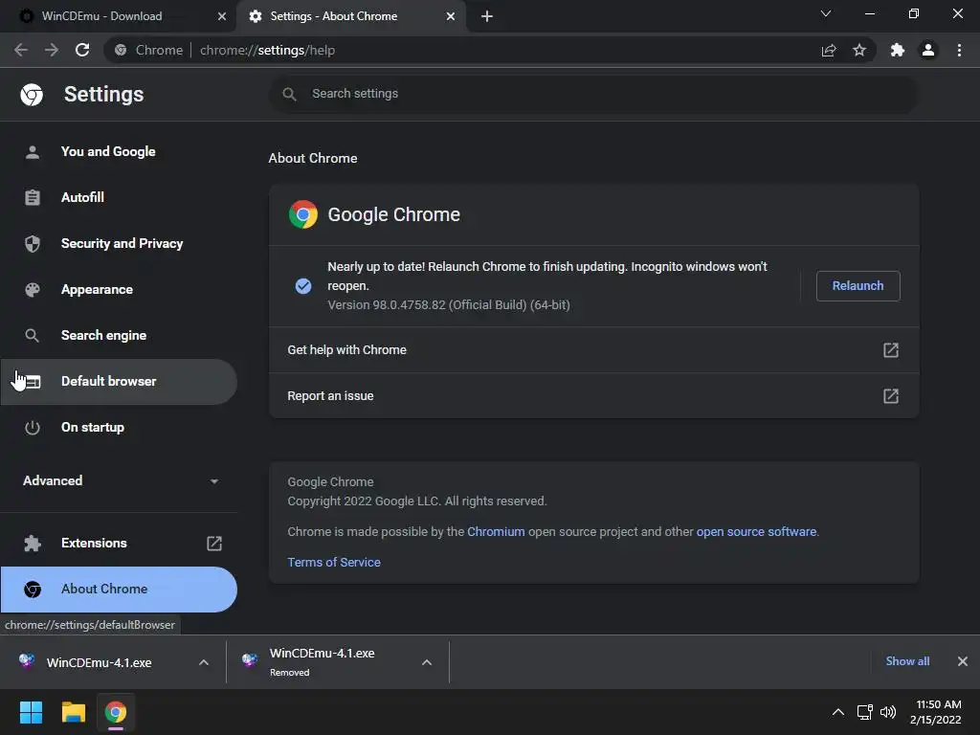The image size is (980, 735).
Task: Open Get help with Chrome
Action: [x=593, y=350]
